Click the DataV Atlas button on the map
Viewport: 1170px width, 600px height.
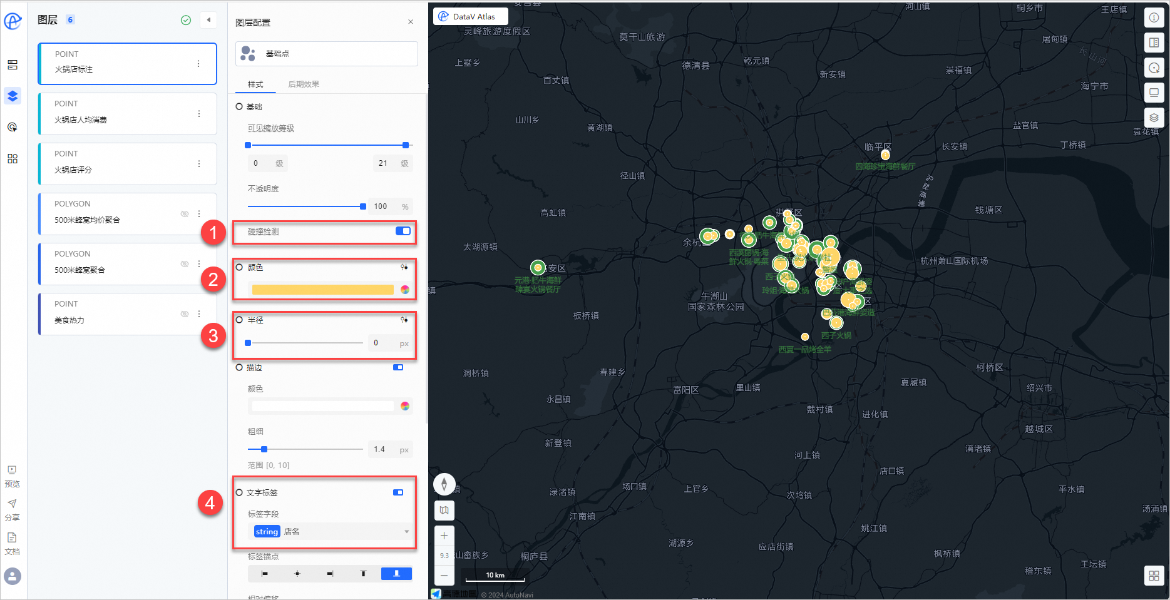(471, 17)
